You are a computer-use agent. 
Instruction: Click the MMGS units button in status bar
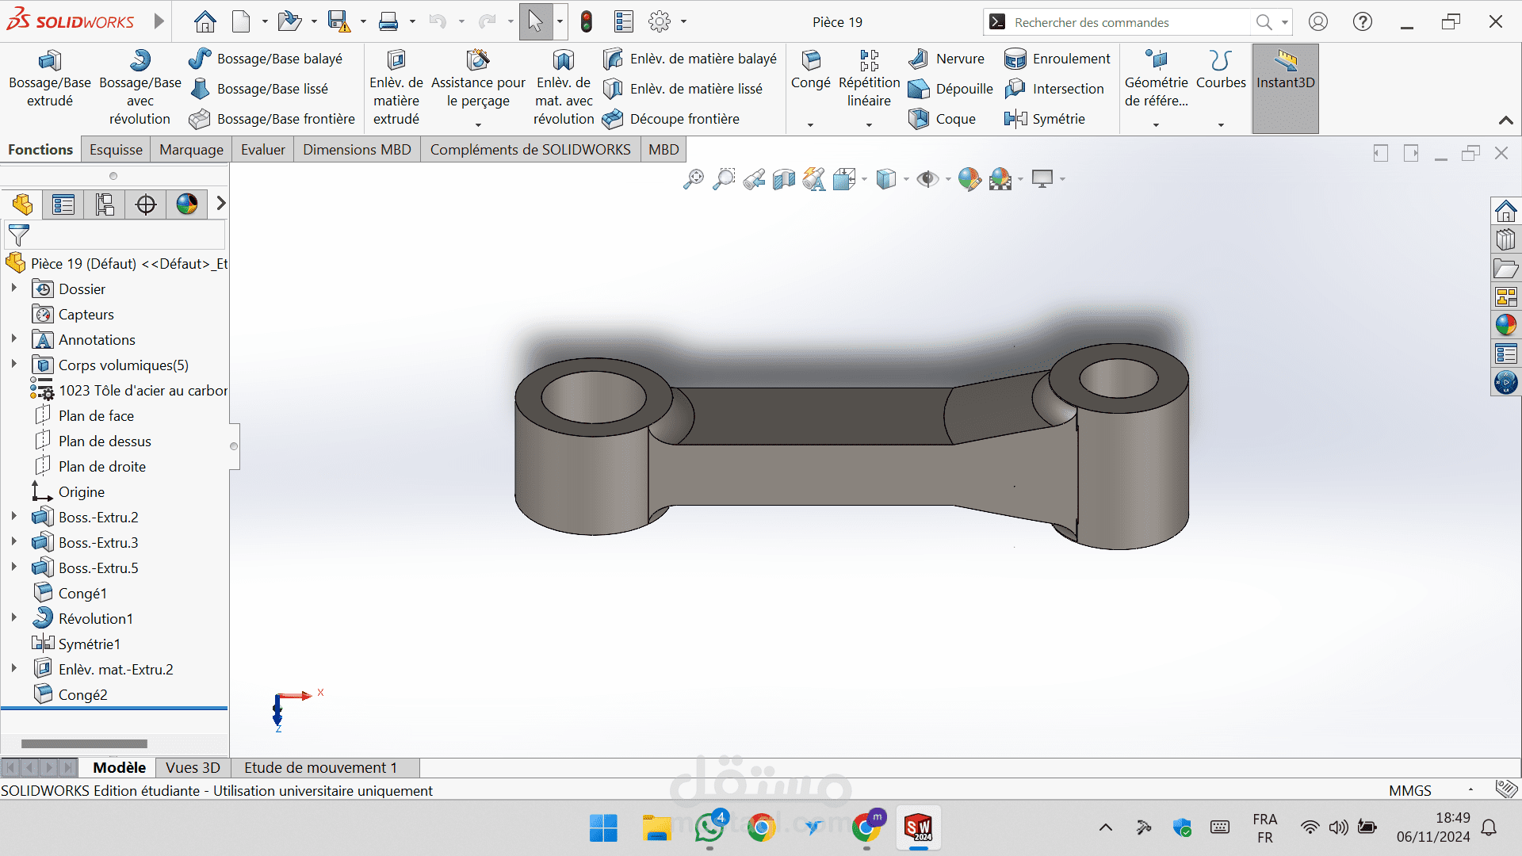[1409, 790]
